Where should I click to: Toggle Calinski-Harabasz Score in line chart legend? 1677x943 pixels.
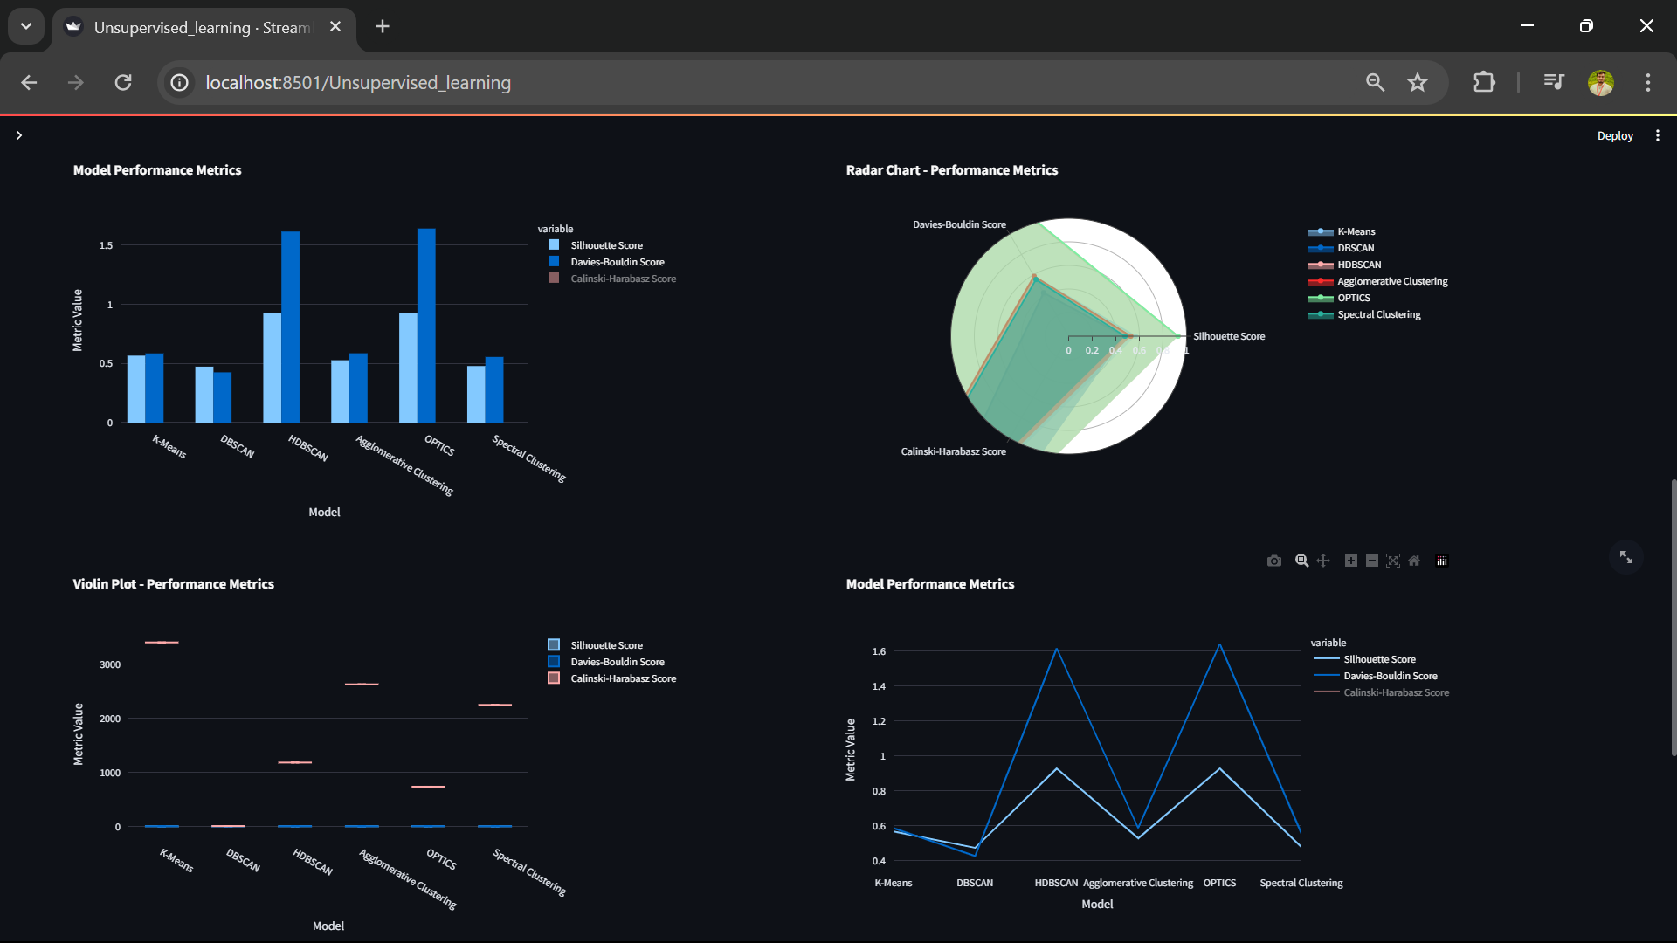pyautogui.click(x=1381, y=692)
